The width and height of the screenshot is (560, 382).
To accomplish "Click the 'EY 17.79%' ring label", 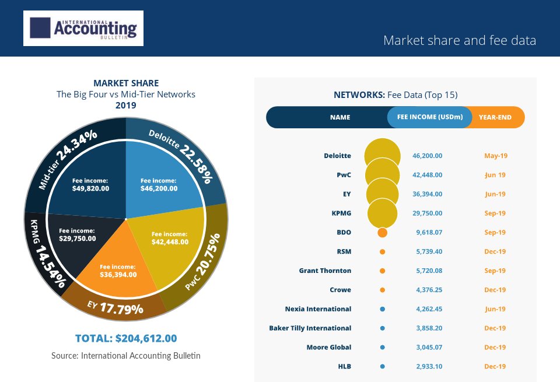I will (x=116, y=307).
